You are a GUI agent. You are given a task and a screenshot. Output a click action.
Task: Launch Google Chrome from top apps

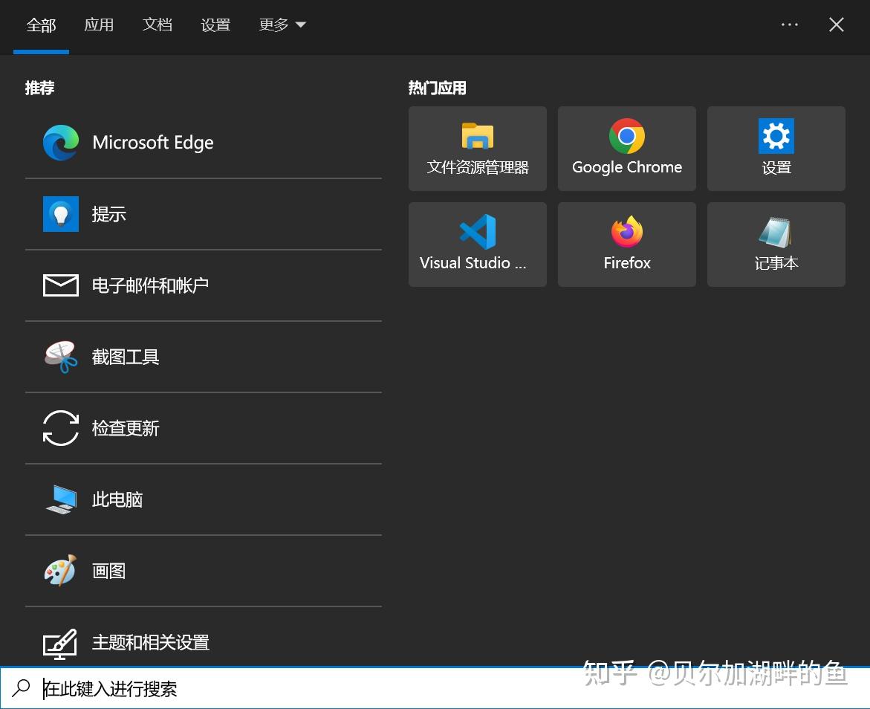(627, 149)
